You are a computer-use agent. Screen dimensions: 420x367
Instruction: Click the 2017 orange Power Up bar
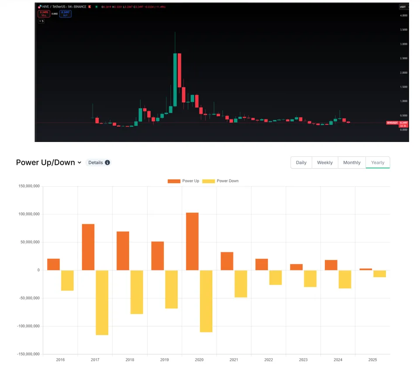[88, 247]
